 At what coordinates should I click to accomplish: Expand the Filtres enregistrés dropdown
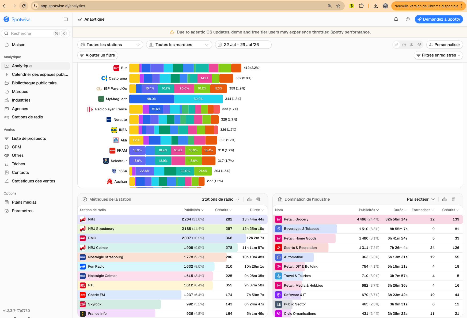[x=438, y=55]
